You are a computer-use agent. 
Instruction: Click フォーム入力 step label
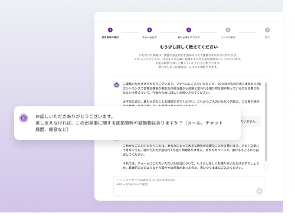[x=149, y=37]
